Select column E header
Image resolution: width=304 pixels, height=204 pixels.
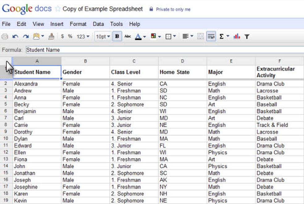coord(231,61)
